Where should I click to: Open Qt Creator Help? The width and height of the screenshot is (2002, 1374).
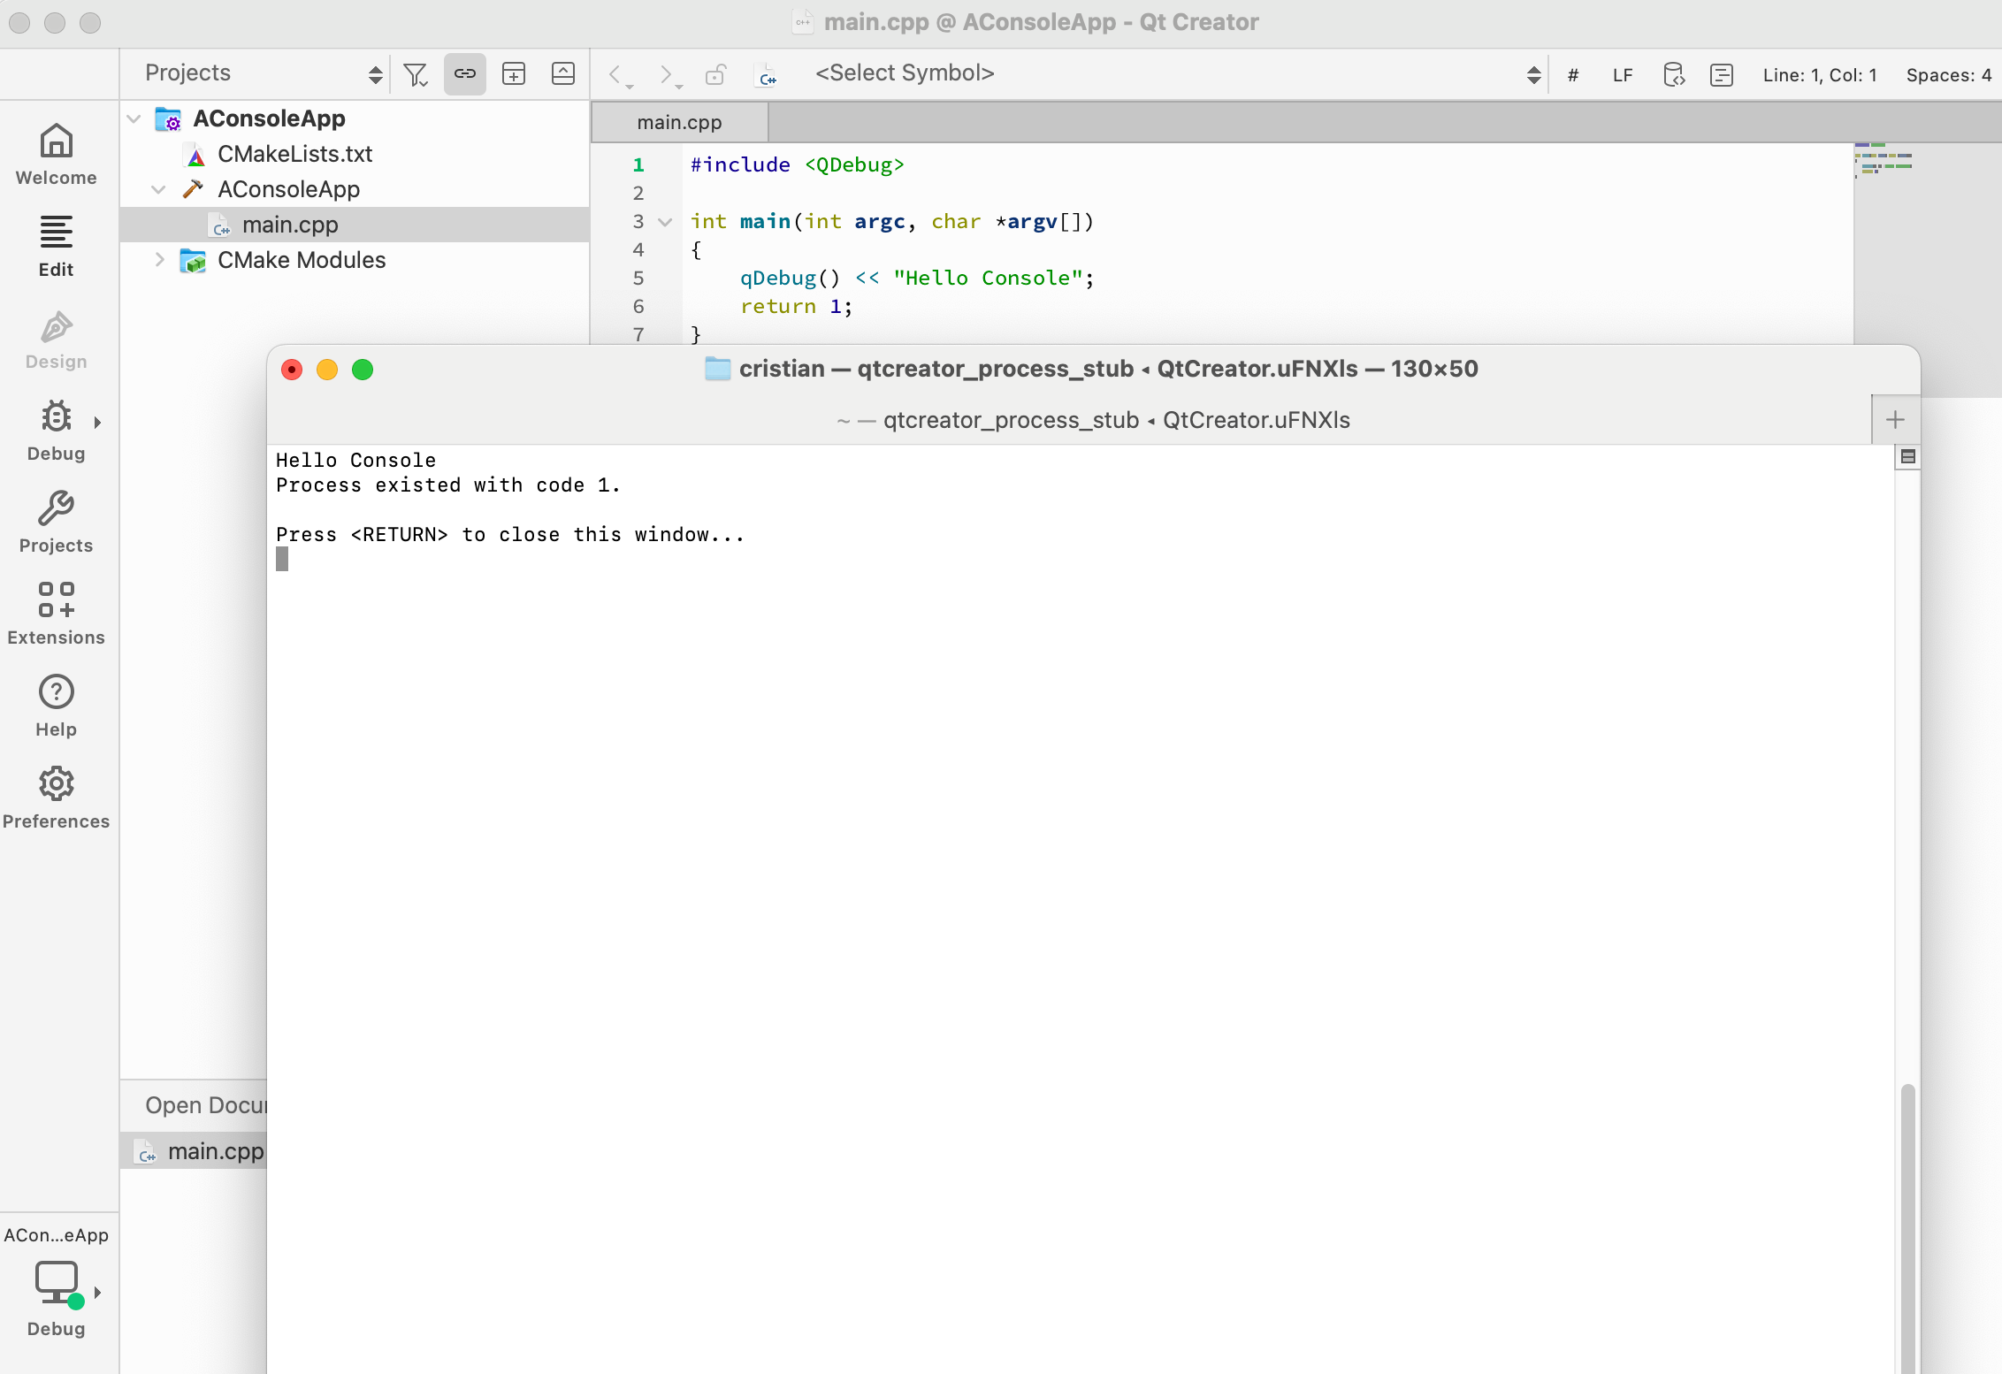coord(56,706)
